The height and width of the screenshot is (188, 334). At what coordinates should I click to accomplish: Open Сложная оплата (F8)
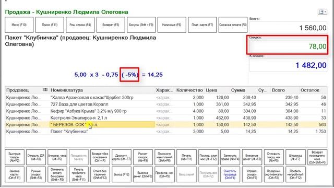pos(233,25)
